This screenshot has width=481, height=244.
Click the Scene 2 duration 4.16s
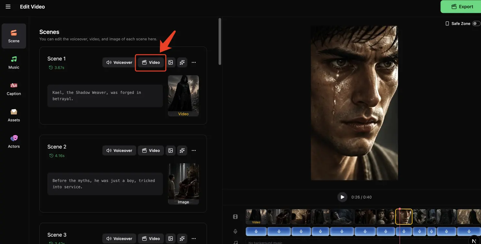(x=57, y=156)
